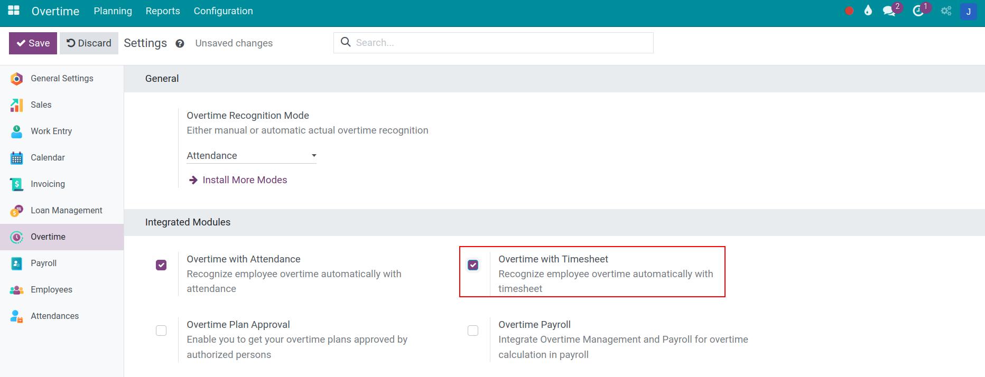
Task: Open the user avatar J menu
Action: pyautogui.click(x=968, y=11)
